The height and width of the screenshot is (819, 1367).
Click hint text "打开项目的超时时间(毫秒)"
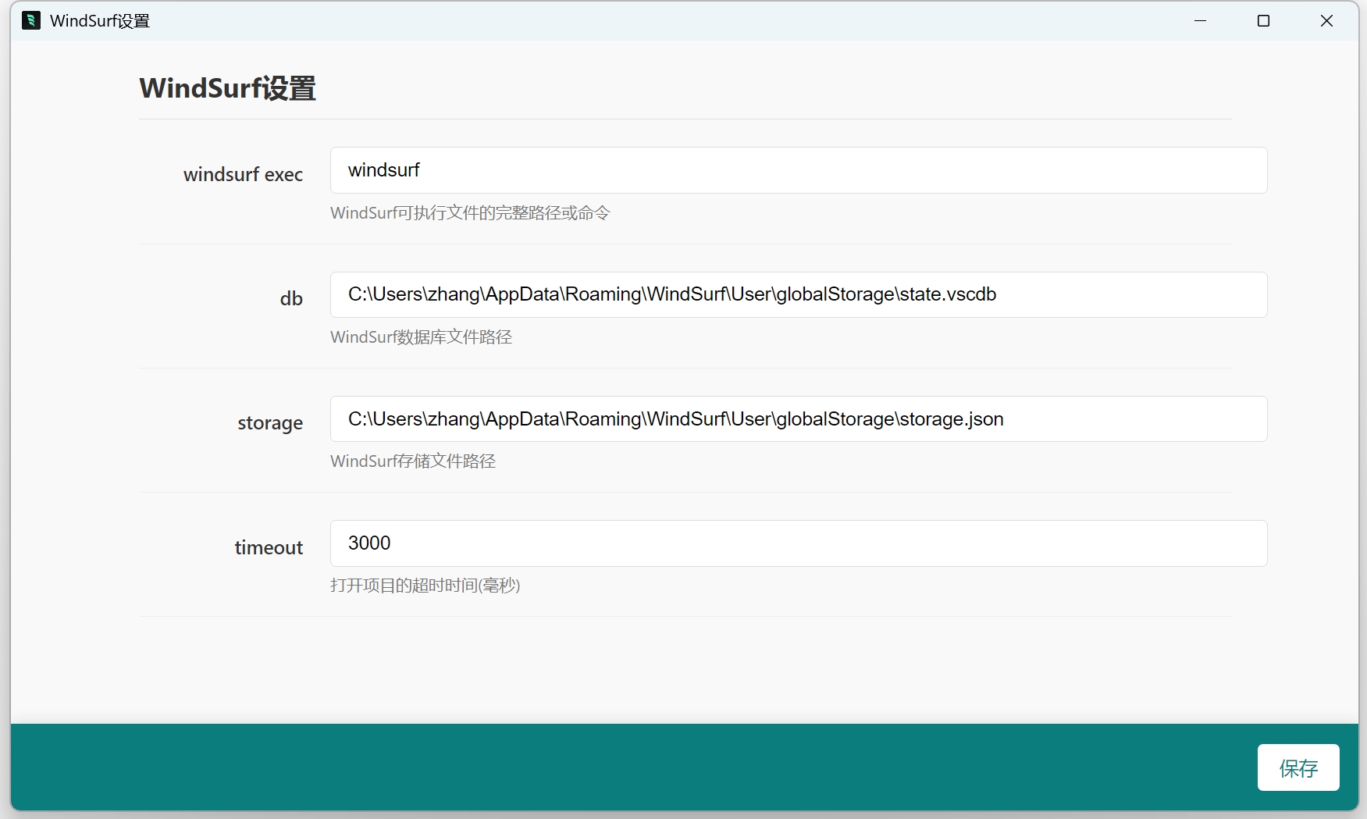425,586
